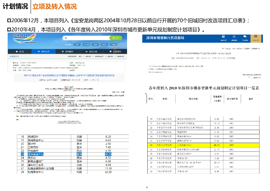Click the magnifier icon in the search box
The width and height of the screenshot is (270, 191).
[x=66, y=38]
